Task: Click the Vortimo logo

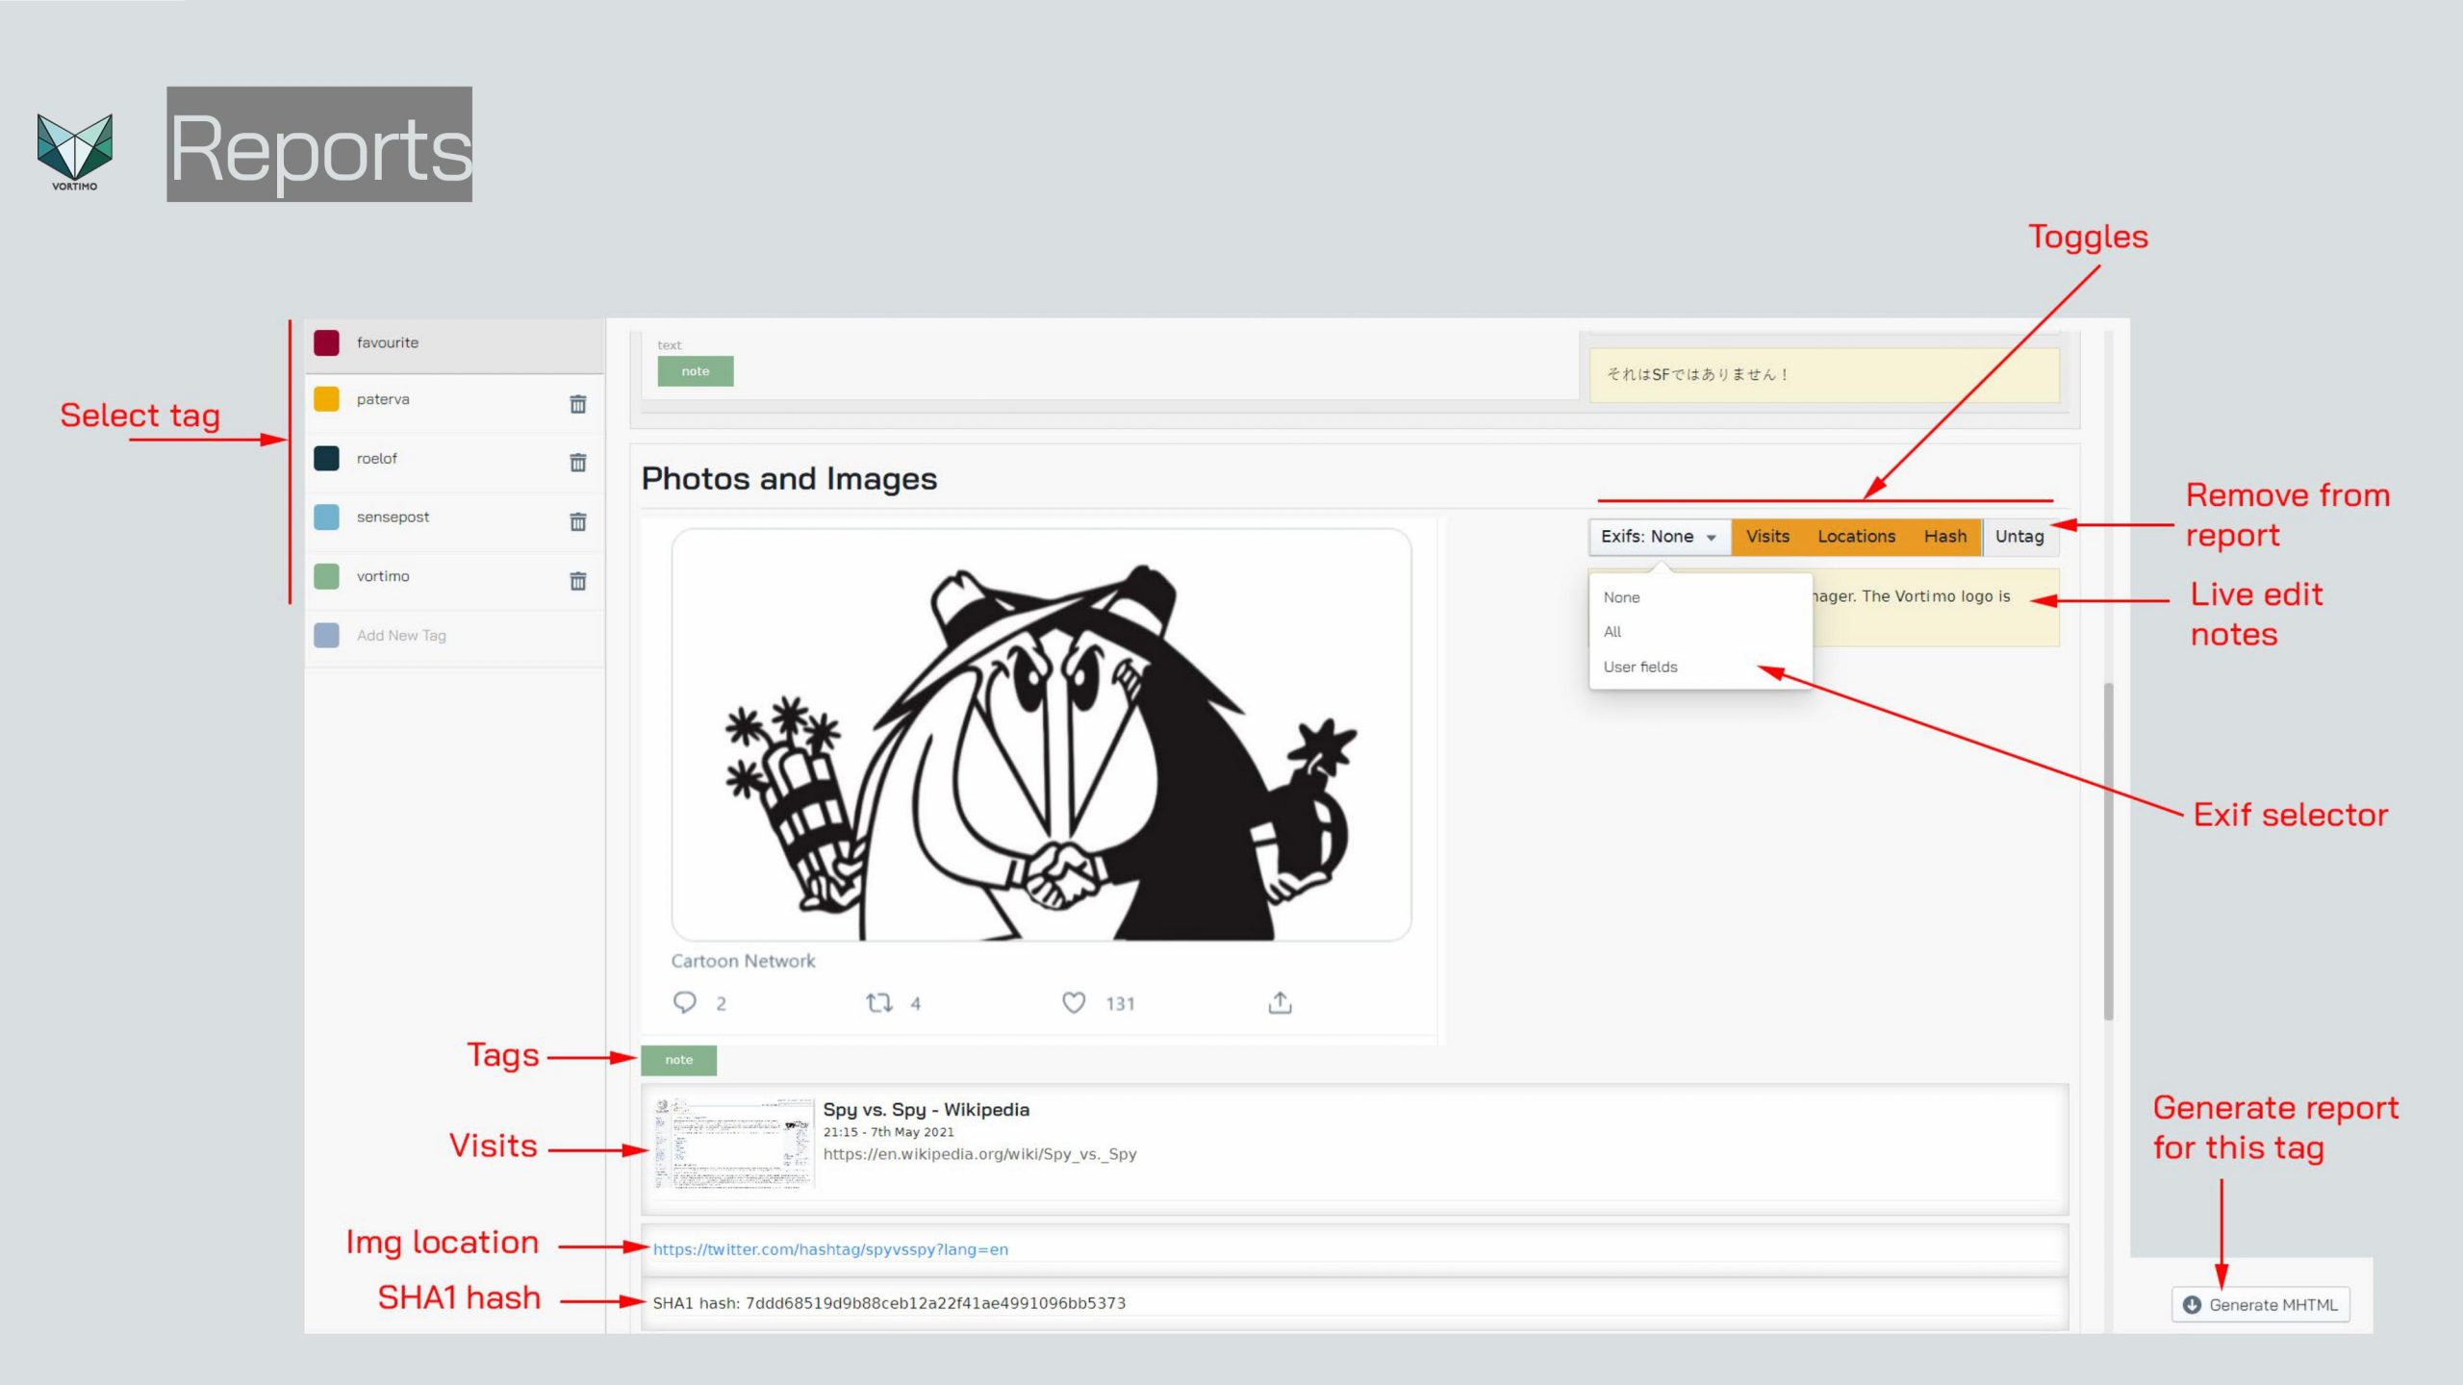Action: [75, 152]
